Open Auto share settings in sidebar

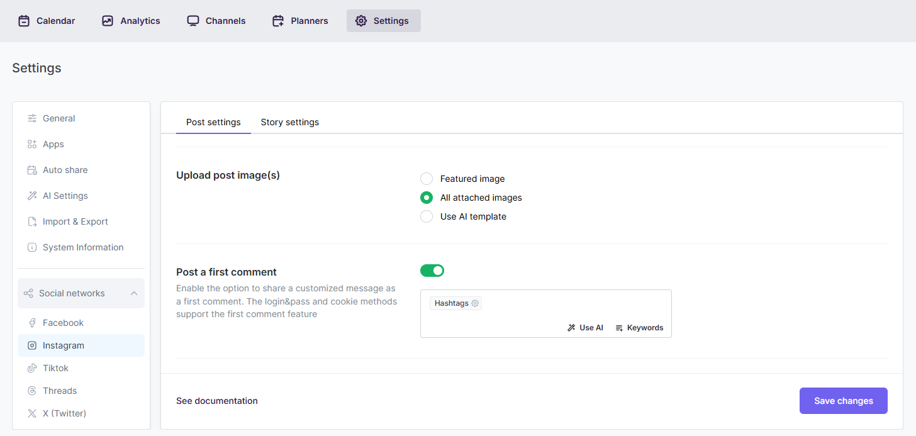(x=81, y=170)
